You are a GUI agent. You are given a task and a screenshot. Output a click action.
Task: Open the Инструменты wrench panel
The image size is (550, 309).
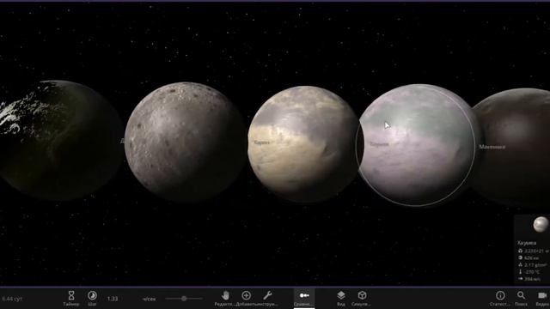click(267, 299)
